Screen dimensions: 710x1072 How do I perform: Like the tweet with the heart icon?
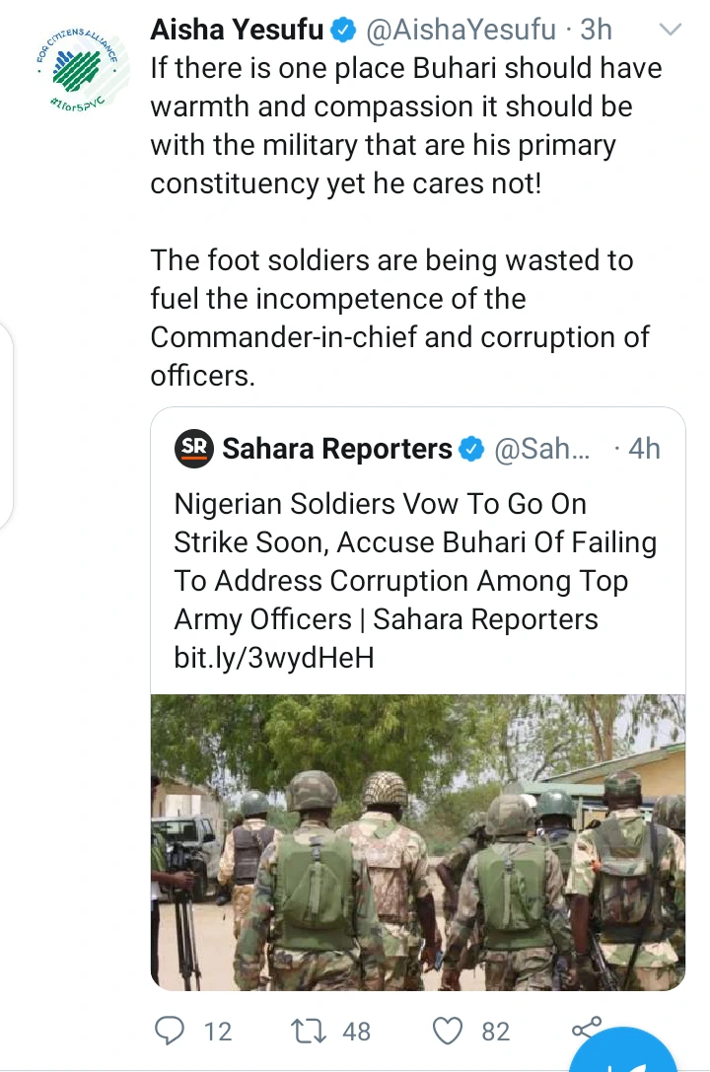coord(449,1031)
